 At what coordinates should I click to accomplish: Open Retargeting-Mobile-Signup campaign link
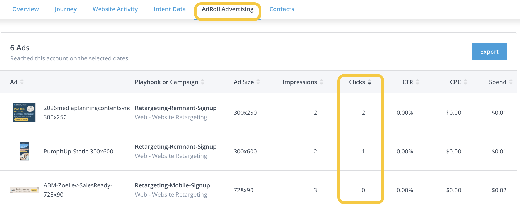pyautogui.click(x=172, y=185)
